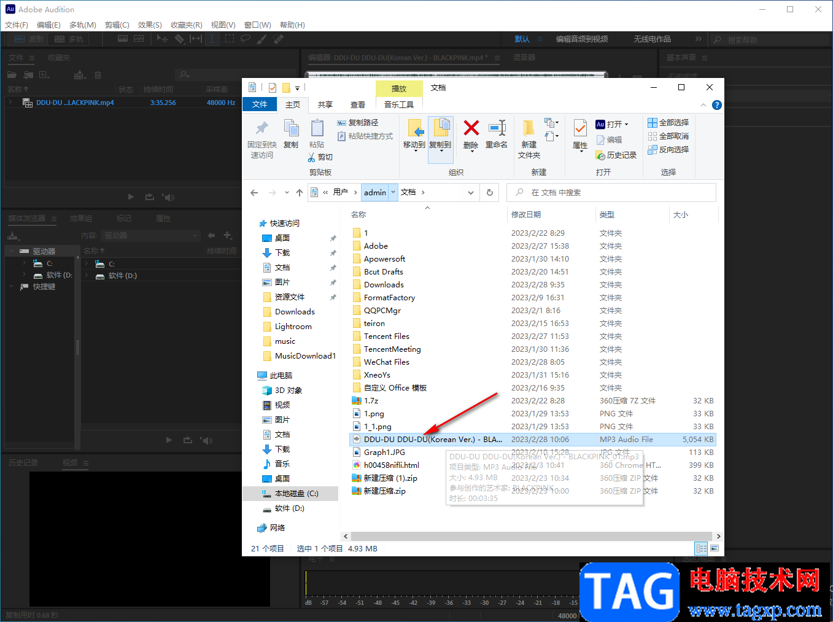Click back arrow in Audition Media Browser

tap(211, 235)
